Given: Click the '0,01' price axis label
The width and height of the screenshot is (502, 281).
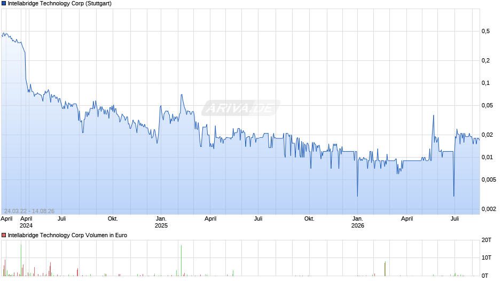Looking at the screenshot, I should pyautogui.click(x=487, y=157).
